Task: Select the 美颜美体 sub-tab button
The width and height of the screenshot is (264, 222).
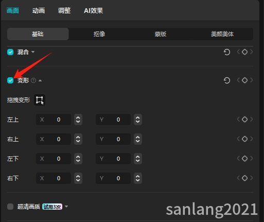Action: (x=222, y=34)
